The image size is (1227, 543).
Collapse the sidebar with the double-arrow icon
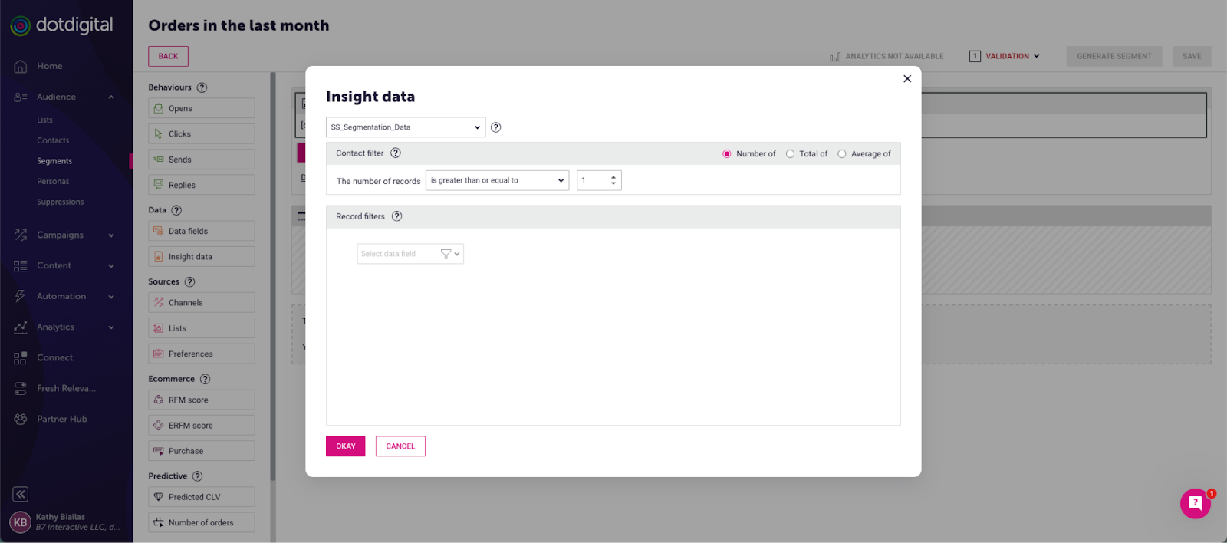click(x=21, y=494)
